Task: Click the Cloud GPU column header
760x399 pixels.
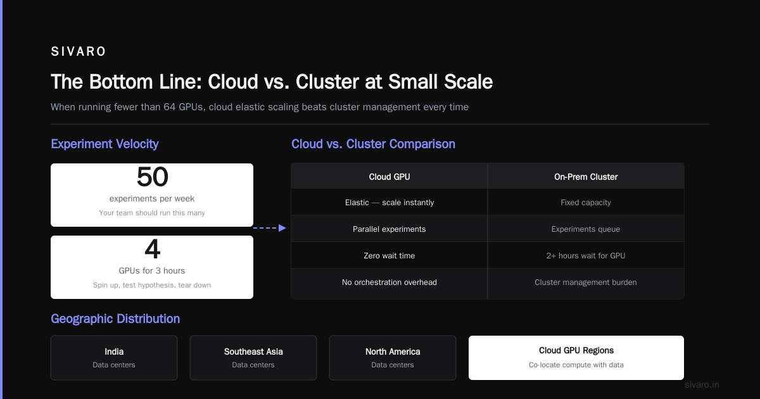Action: pos(389,177)
